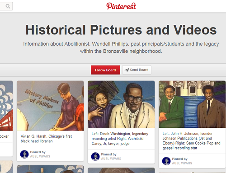Click the 'Pinned by' label under John H. Johnson pin
The height and width of the screenshot is (173, 226).
tap(179, 159)
